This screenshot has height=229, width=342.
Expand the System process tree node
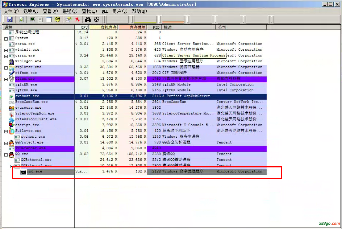click(x=6, y=39)
